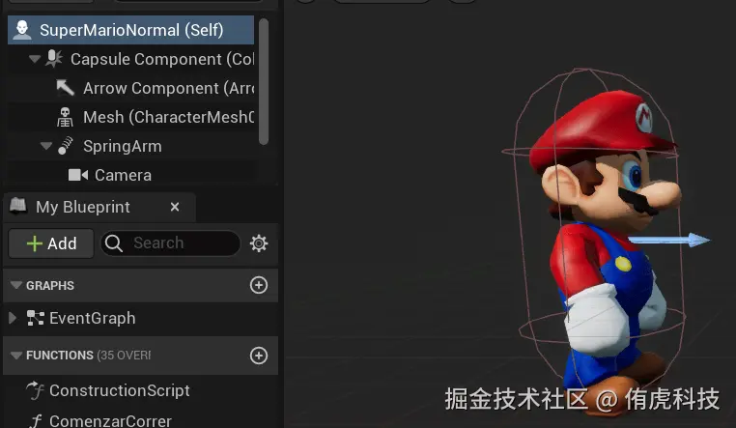
Task: Click the EventGraph graph icon
Action: (35, 318)
